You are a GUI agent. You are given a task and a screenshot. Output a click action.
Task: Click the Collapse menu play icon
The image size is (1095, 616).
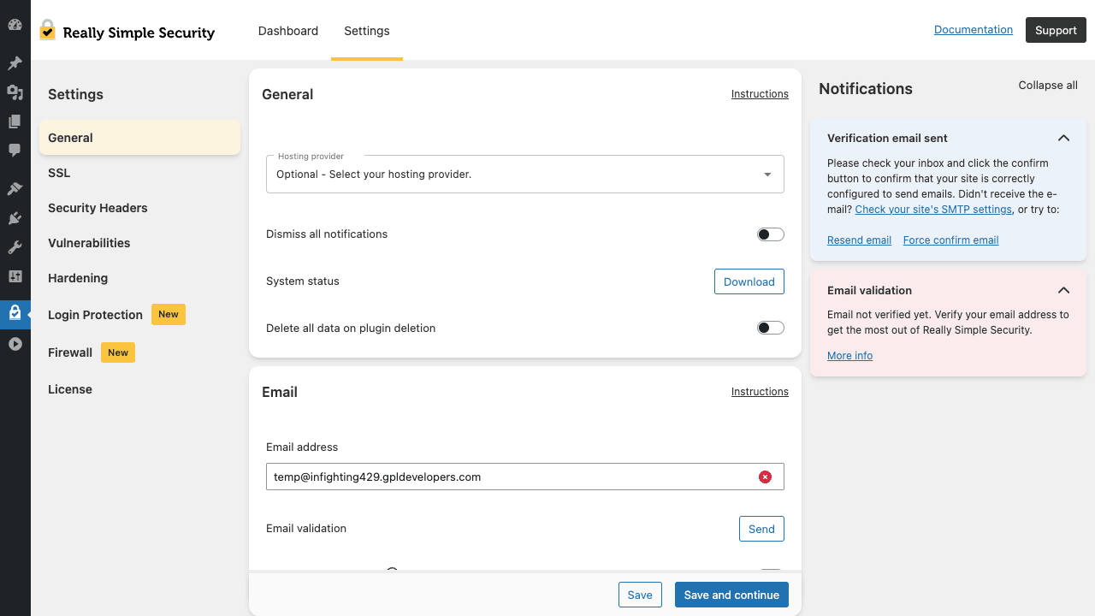click(15, 344)
